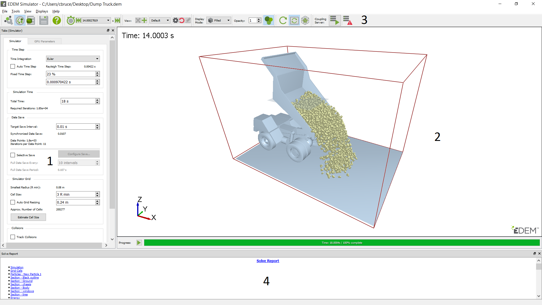Open the Tools menu
This screenshot has height=305, width=542.
click(16, 11)
